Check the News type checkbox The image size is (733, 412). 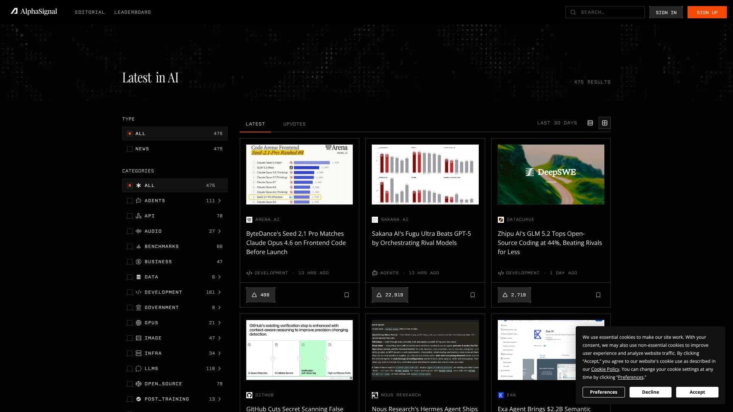click(x=130, y=149)
